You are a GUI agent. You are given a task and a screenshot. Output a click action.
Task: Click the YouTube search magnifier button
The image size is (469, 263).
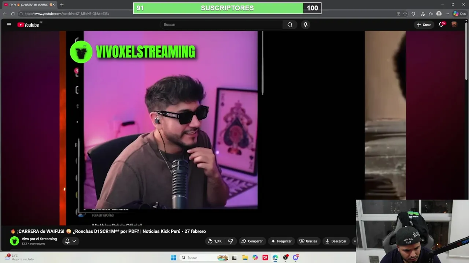pos(290,24)
